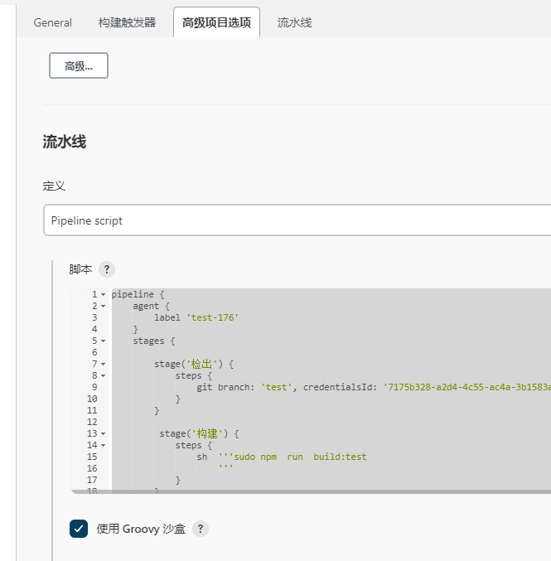Viewport: 551px width, 561px height.
Task: Click line number 12 in the gutter
Action: [92, 422]
